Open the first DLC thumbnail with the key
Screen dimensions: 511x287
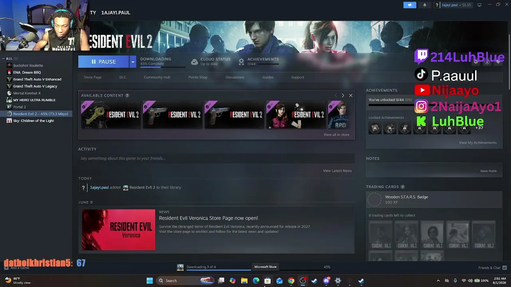tap(111, 115)
